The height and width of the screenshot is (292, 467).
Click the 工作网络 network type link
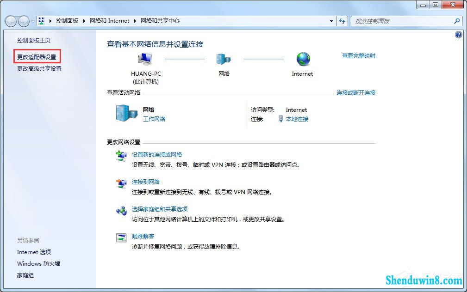[x=154, y=119]
